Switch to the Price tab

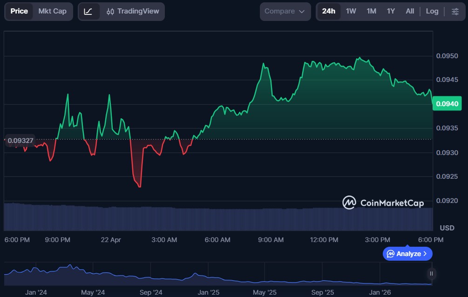pos(19,11)
